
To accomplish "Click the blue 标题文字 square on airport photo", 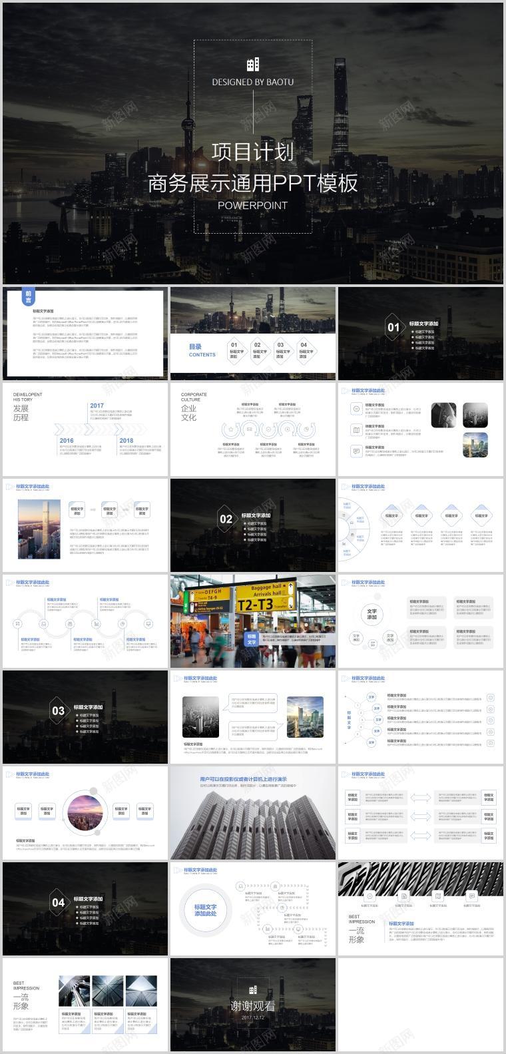I will pos(252,639).
